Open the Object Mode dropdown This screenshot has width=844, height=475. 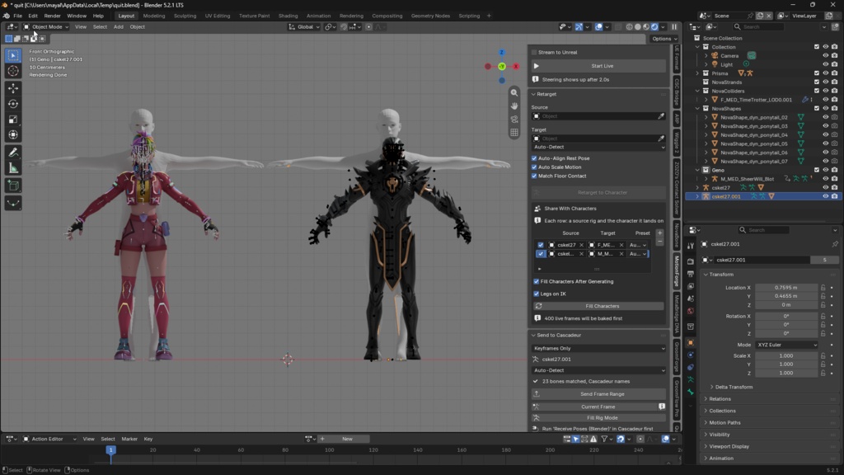[x=46, y=26]
